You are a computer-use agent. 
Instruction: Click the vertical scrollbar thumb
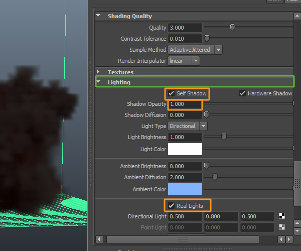pos(297,184)
